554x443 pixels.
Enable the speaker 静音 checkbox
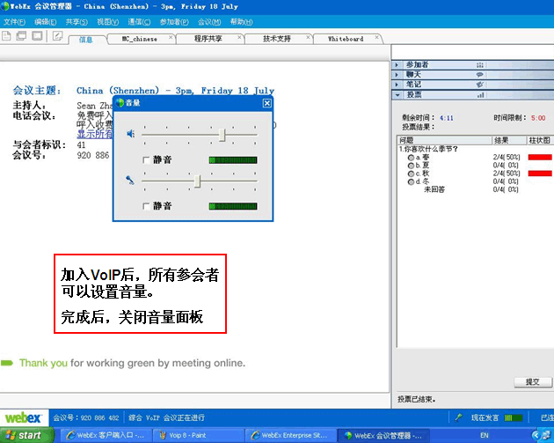click(x=146, y=160)
